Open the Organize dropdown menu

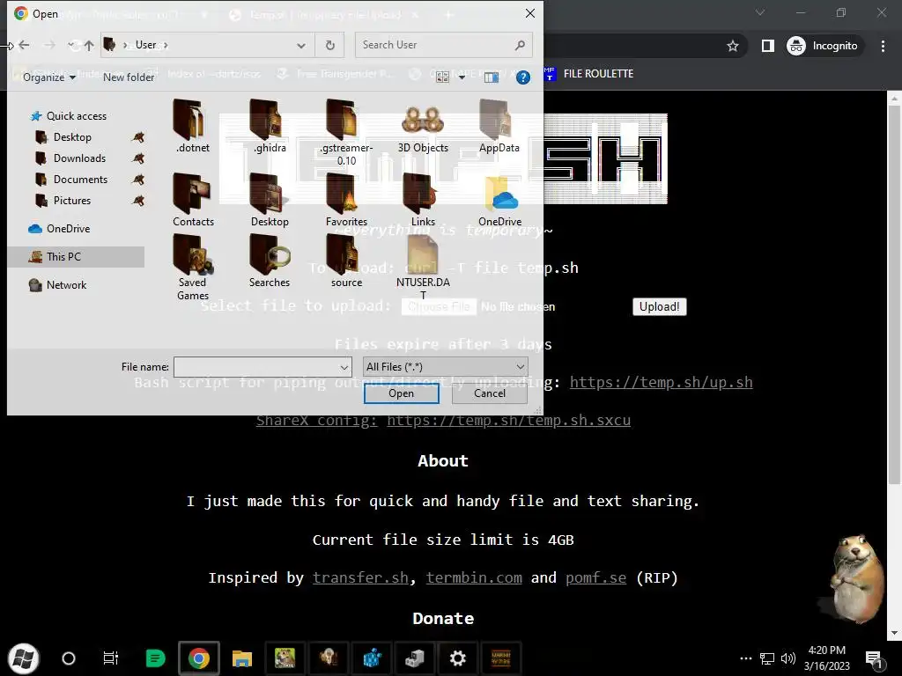(49, 77)
